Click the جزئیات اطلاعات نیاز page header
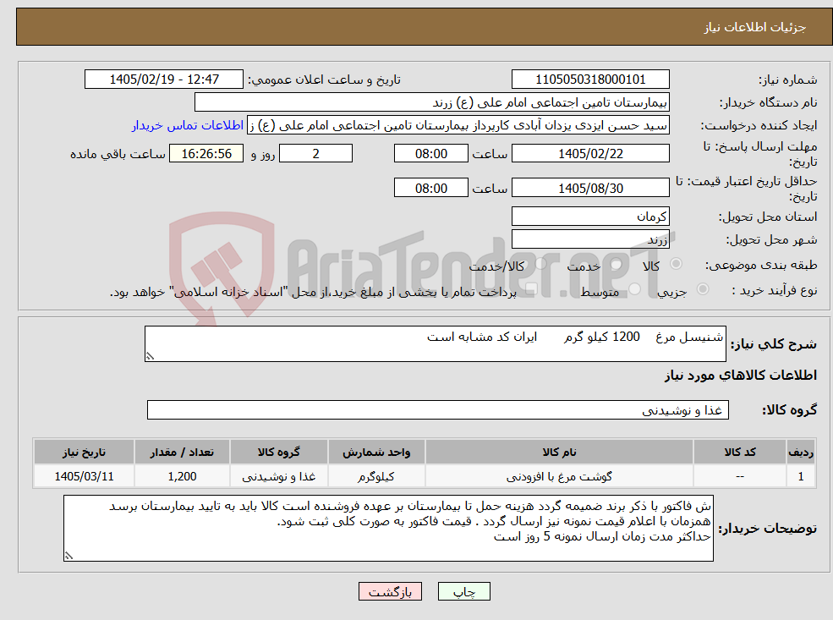833x620 pixels. [424, 26]
